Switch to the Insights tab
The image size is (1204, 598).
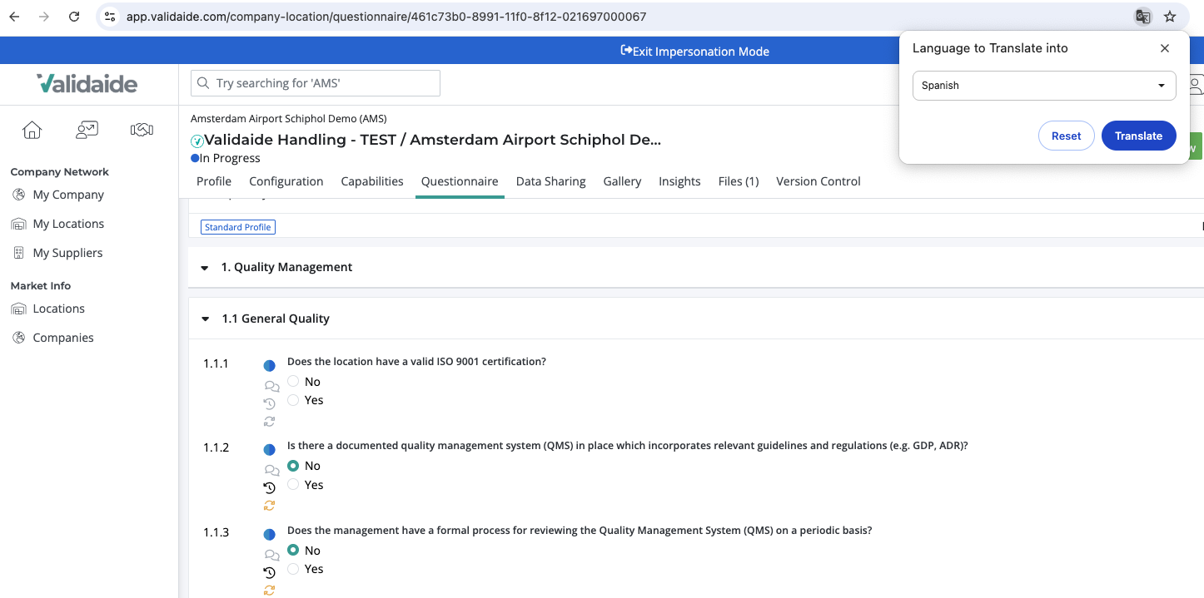[679, 181]
